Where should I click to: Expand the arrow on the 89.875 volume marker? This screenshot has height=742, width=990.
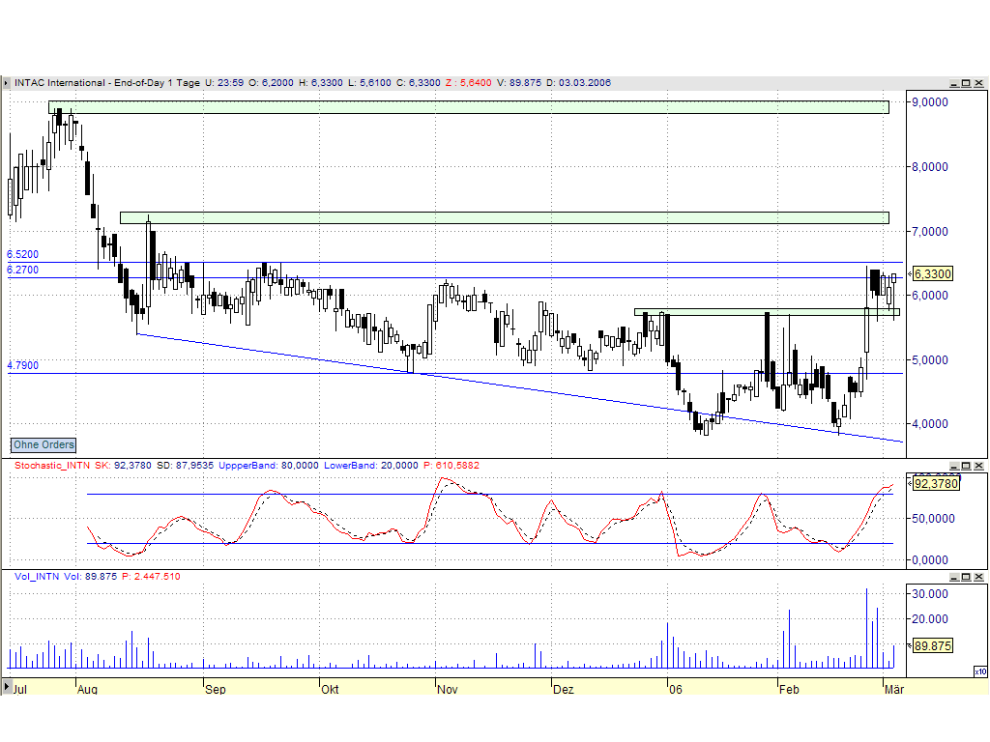tap(911, 645)
